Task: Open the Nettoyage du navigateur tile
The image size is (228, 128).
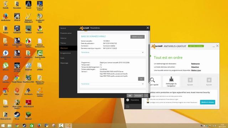Action: coord(171,81)
